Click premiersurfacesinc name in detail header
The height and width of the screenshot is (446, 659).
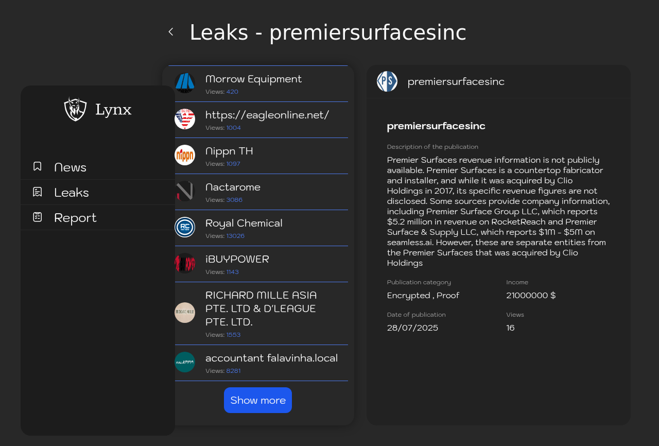pos(456,81)
